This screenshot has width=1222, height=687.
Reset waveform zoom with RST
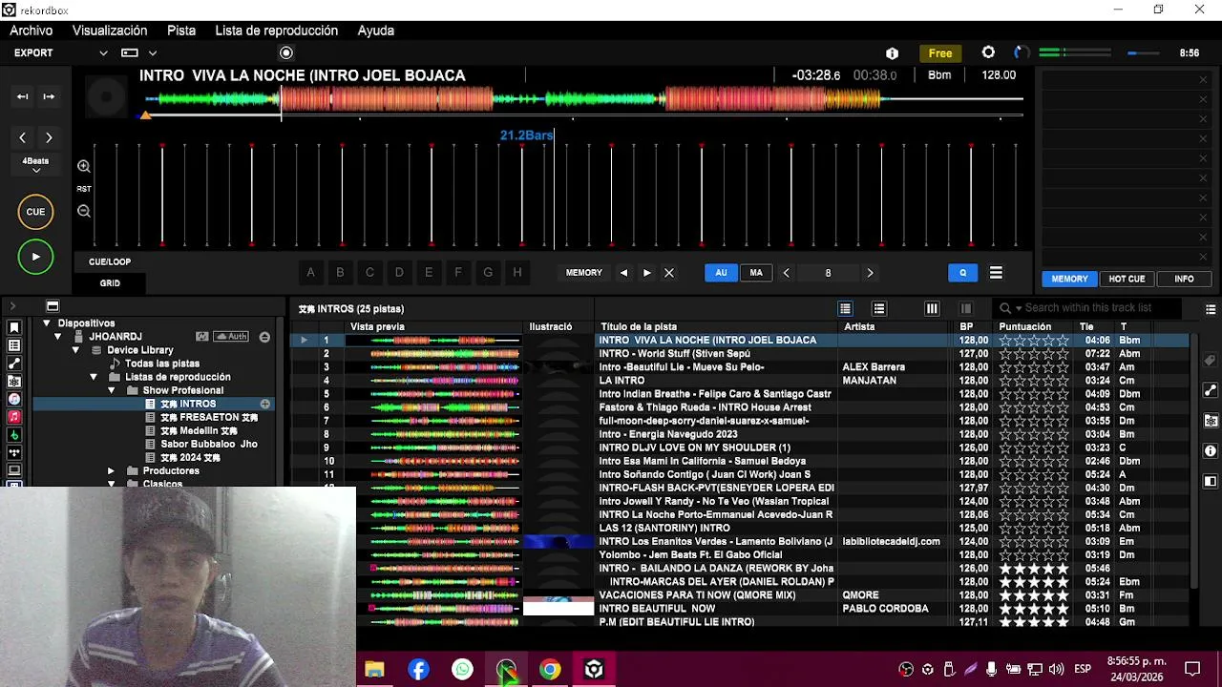[84, 189]
